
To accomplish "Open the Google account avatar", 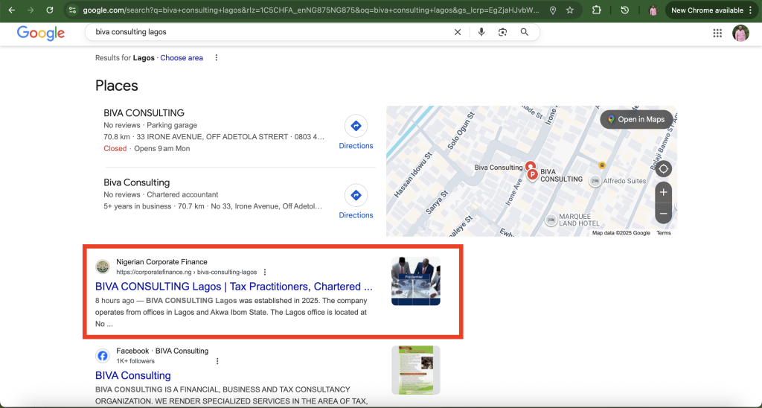I will pos(740,33).
